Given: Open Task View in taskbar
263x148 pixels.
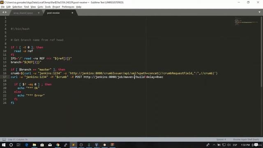Looking at the screenshot, I should 18,145.
